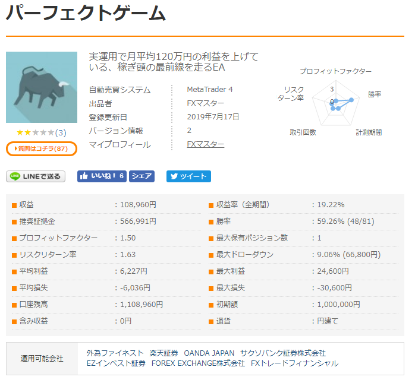Share via the LINEで送る button
Viewport: 415px width, 383px height.
click(36, 176)
